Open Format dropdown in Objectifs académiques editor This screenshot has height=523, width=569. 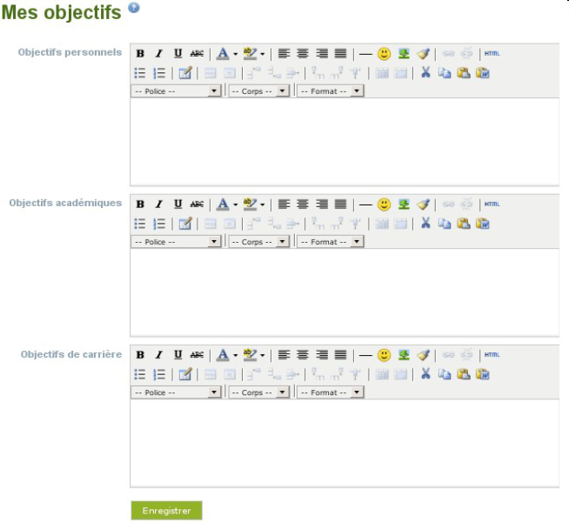[x=331, y=242]
